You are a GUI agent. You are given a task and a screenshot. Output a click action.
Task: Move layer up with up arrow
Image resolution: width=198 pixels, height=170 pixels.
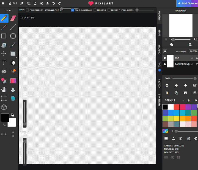tap(176, 85)
